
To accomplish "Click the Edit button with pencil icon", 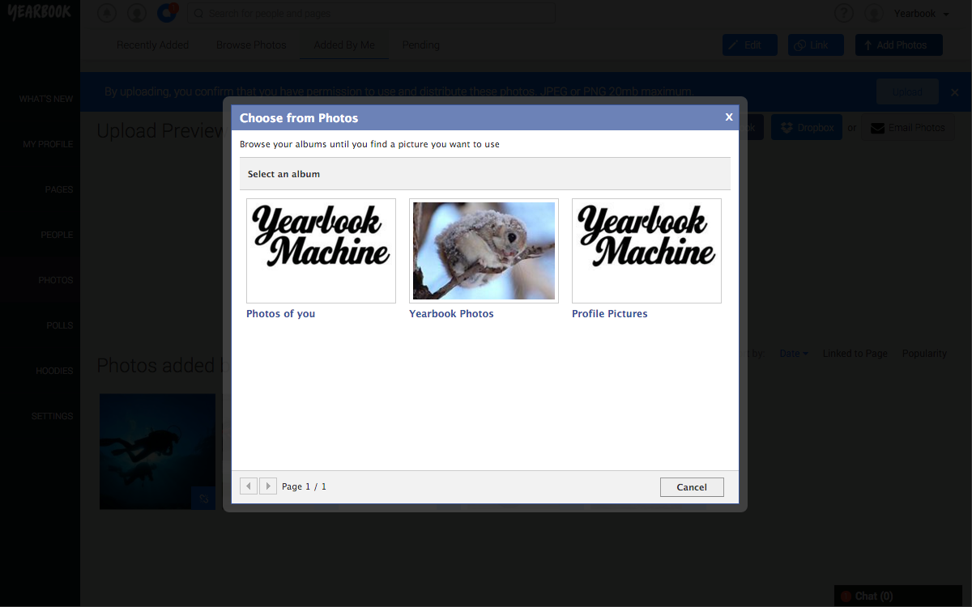I will coord(750,45).
